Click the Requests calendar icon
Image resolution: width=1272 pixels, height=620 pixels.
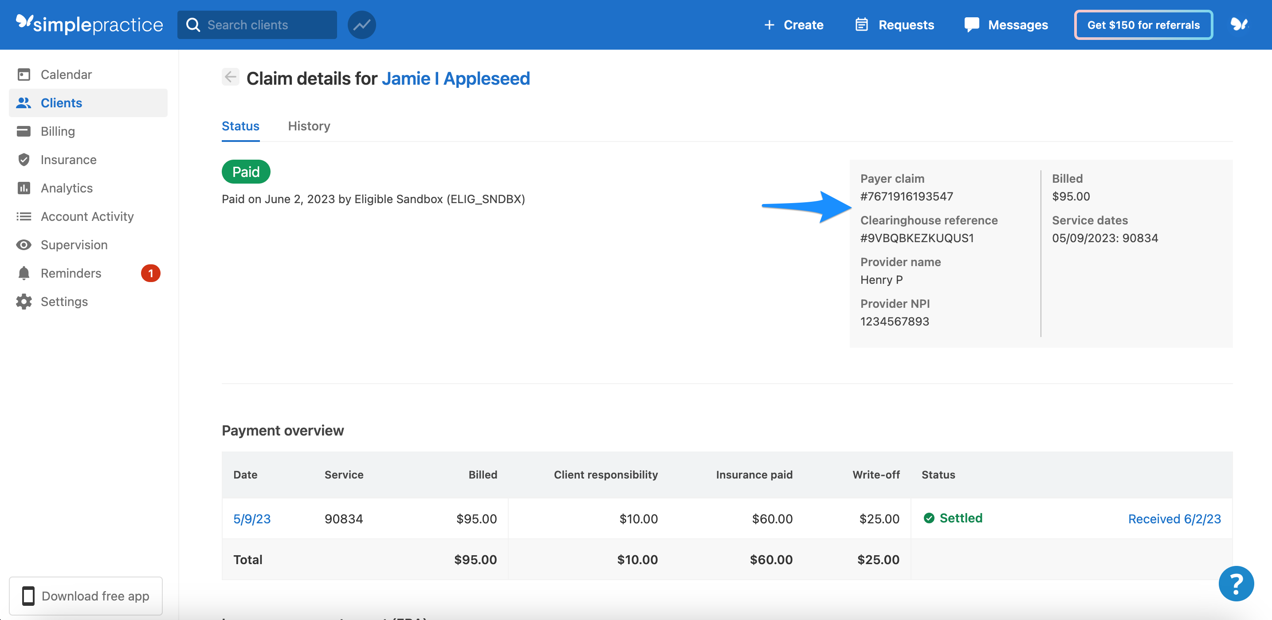click(x=861, y=25)
